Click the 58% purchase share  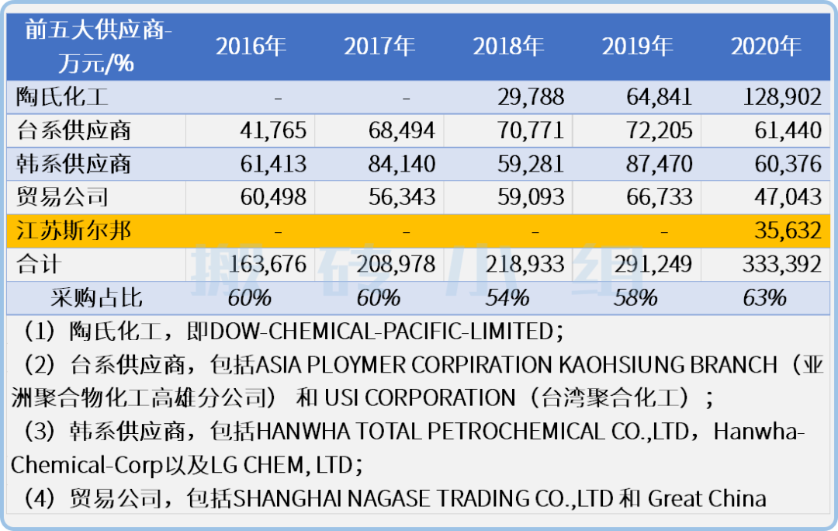(635, 298)
